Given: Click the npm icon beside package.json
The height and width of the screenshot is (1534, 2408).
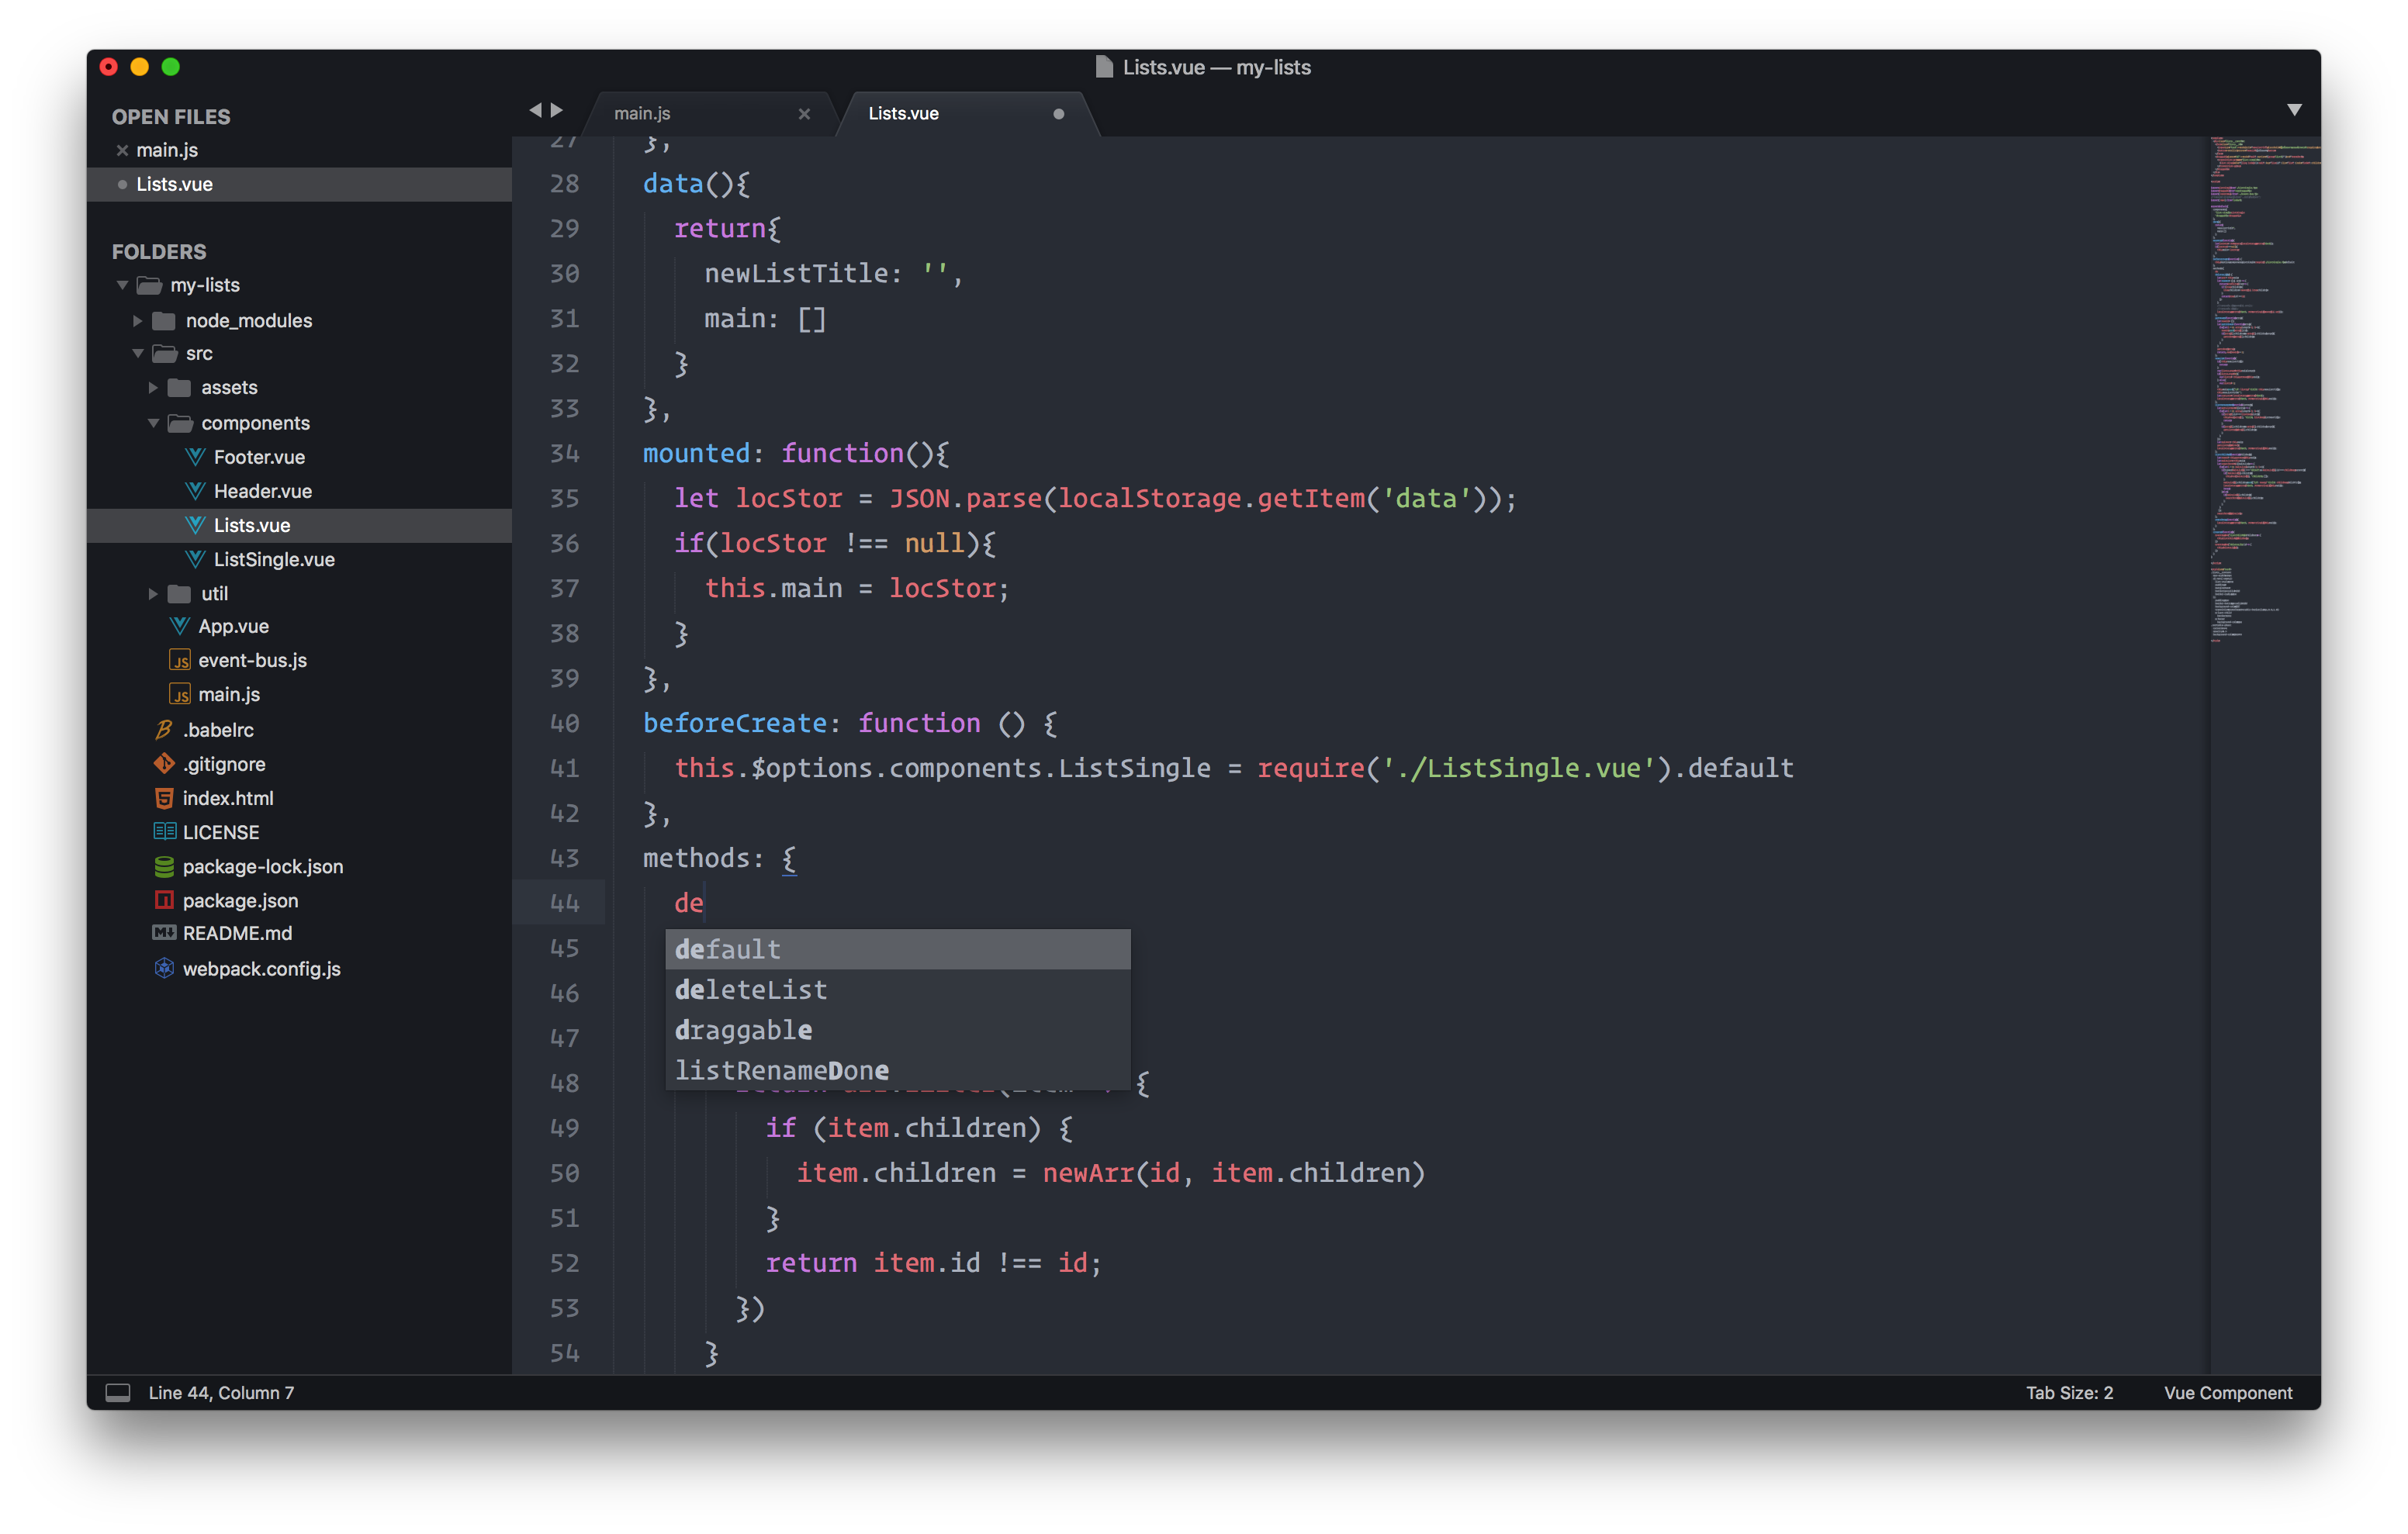Looking at the screenshot, I should (164, 900).
